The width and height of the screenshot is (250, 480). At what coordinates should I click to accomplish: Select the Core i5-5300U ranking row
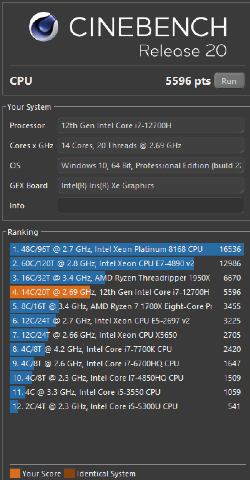[127, 406]
